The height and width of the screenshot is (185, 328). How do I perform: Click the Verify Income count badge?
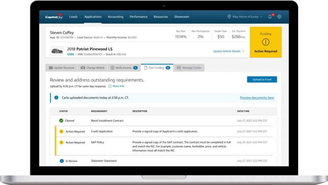135,68
